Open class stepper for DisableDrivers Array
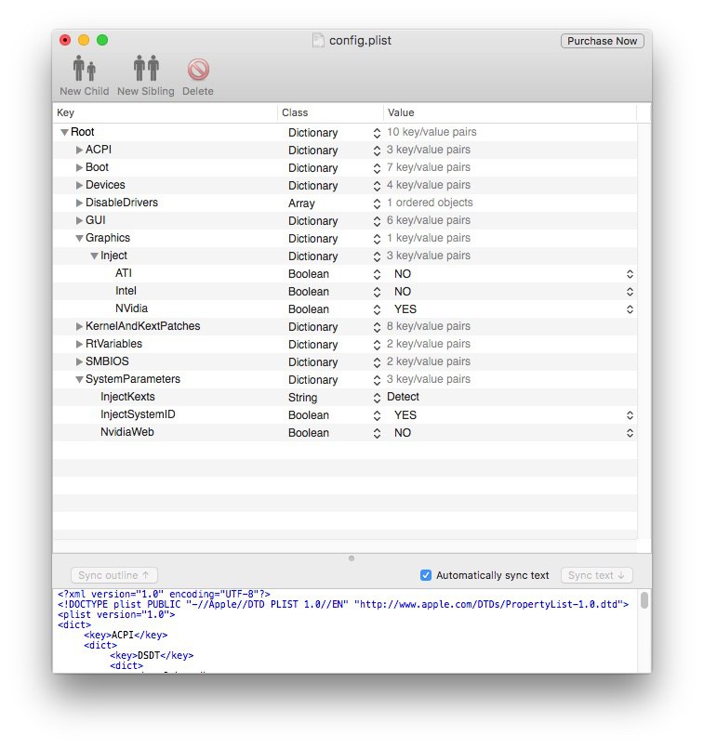This screenshot has width=704, height=748. (x=377, y=203)
